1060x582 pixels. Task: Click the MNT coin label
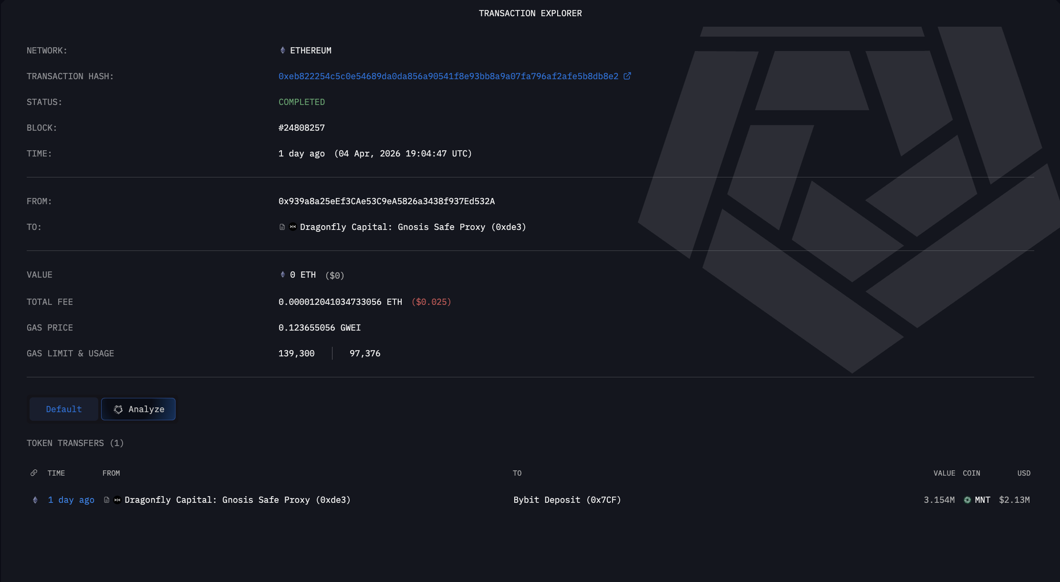(x=983, y=500)
